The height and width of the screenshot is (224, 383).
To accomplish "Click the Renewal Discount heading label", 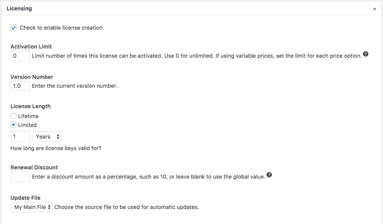I will point(34,167).
